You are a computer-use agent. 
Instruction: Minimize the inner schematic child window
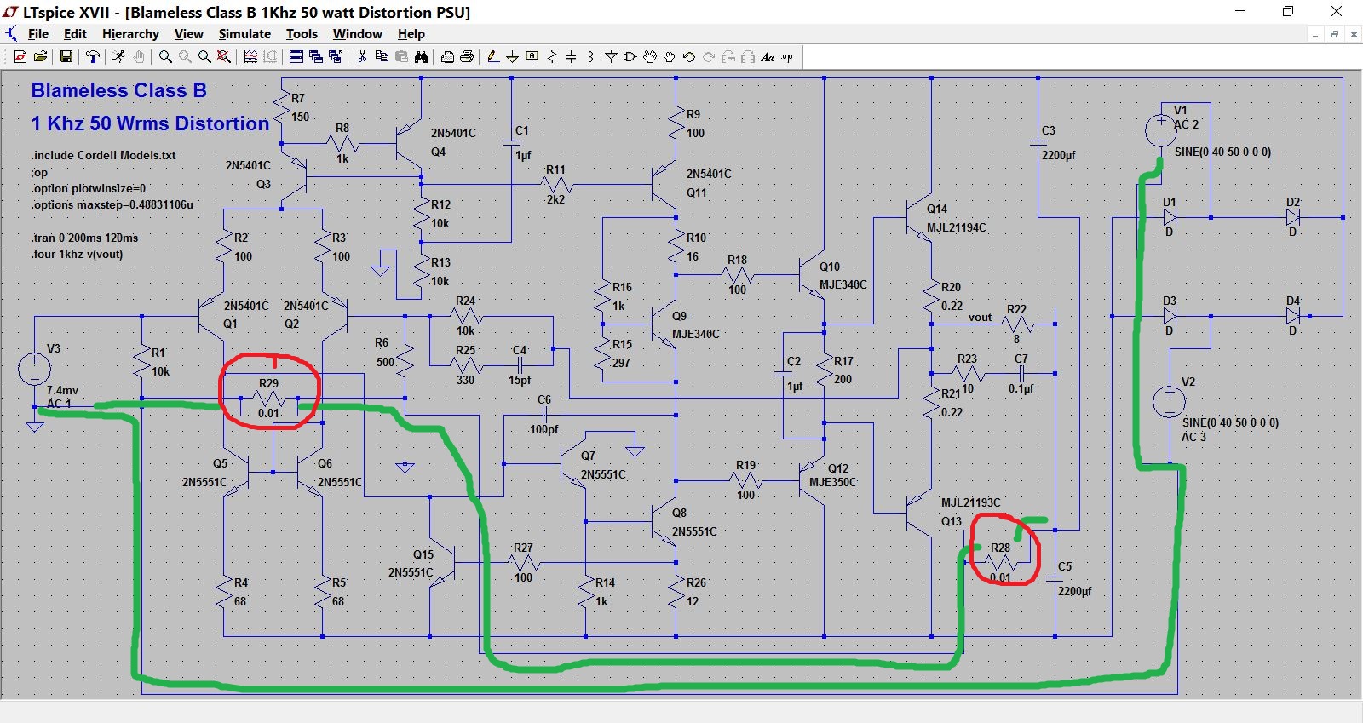(x=1315, y=34)
